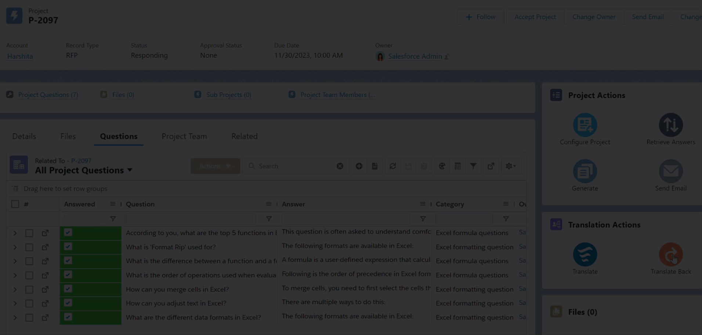
Task: Select row 'According to you, what are the top'
Action: 29,233
